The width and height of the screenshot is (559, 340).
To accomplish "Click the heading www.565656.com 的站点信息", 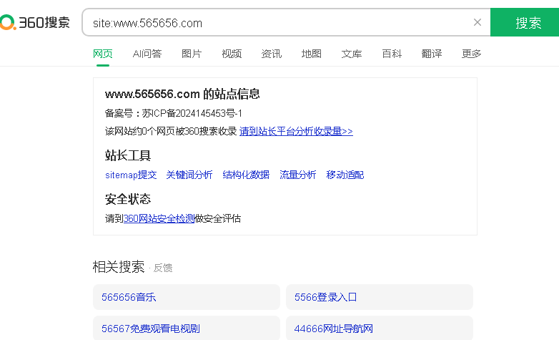I will (182, 94).
